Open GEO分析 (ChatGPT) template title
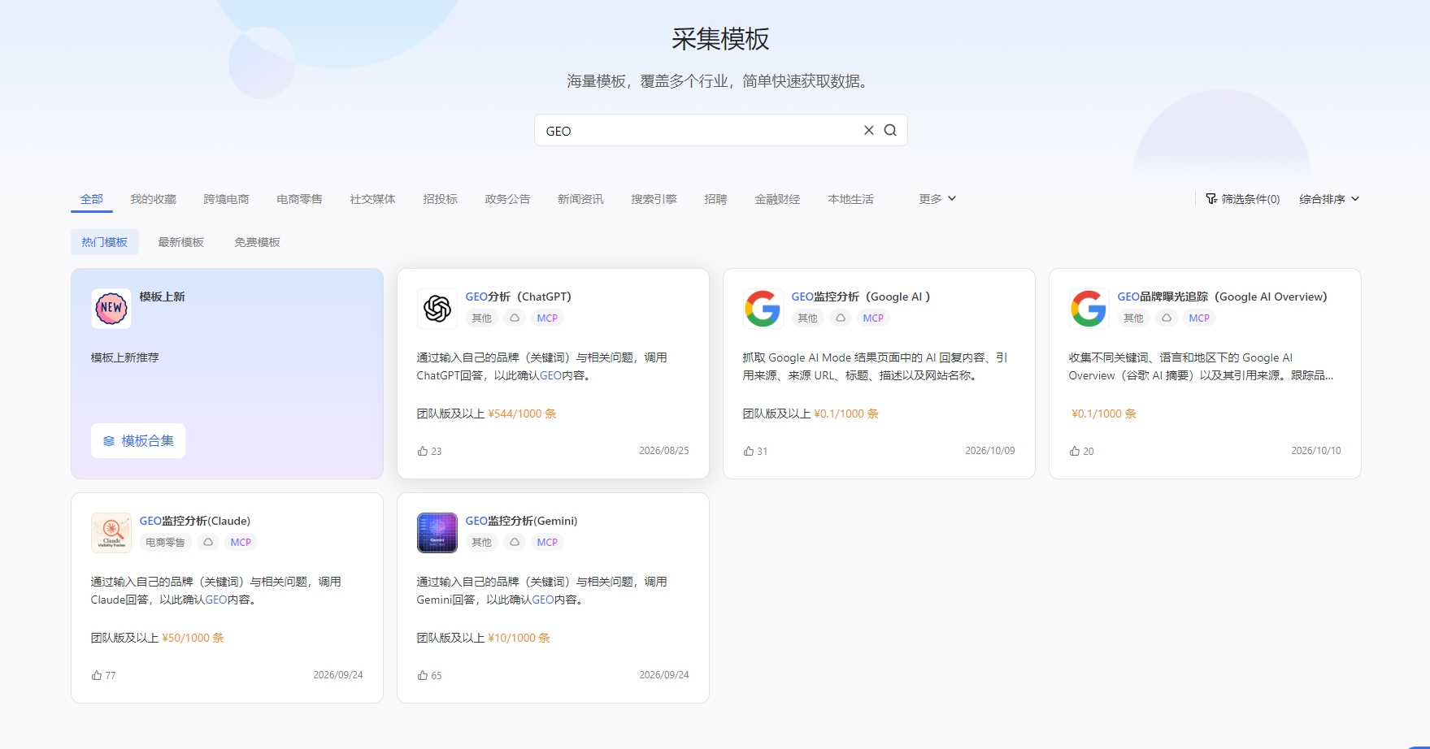Image resolution: width=1430 pixels, height=749 pixels. tap(518, 297)
